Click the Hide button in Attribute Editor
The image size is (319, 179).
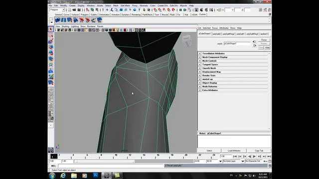[x=267, y=48]
